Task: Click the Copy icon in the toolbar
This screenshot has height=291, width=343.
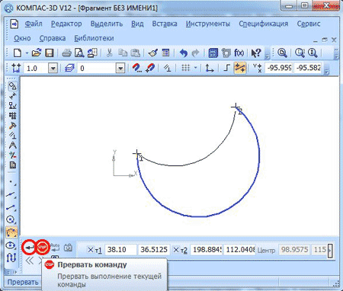Action: (123, 53)
